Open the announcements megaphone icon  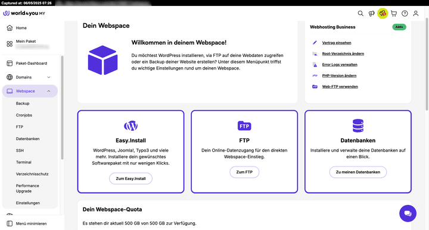372,13
